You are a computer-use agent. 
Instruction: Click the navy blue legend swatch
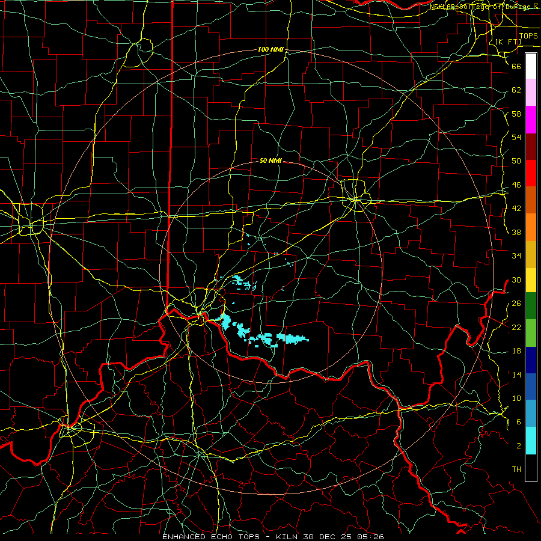pyautogui.click(x=531, y=360)
